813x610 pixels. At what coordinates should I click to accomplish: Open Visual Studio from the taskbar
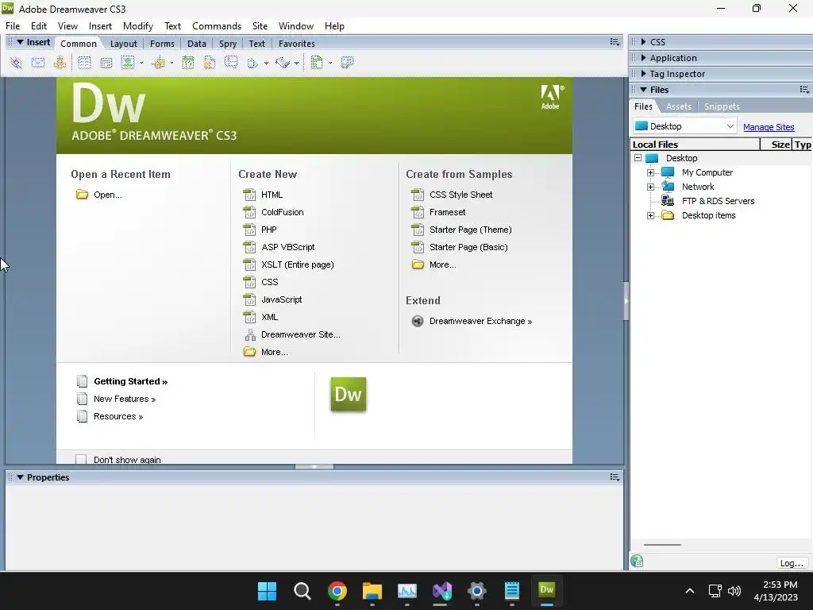pyautogui.click(x=442, y=591)
